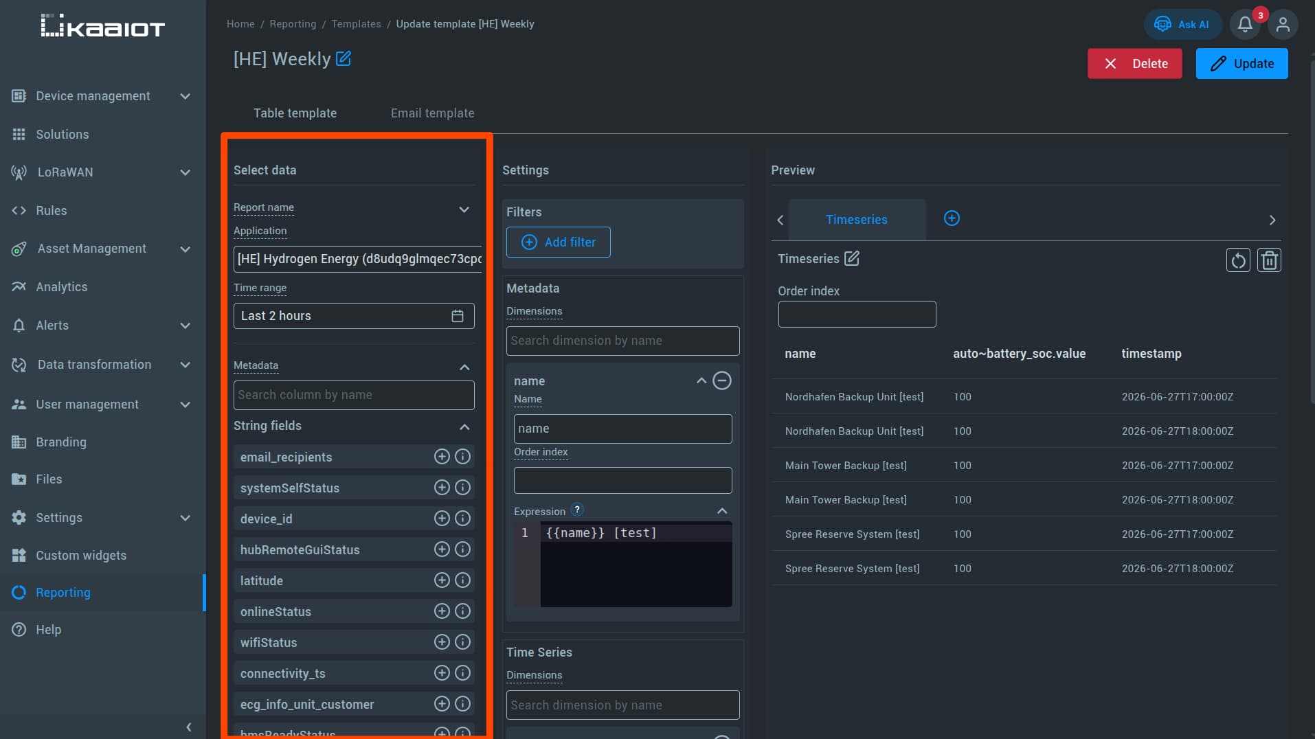Image resolution: width=1315 pixels, height=739 pixels.
Task: Show info for systemSelfStatus field
Action: [463, 488]
